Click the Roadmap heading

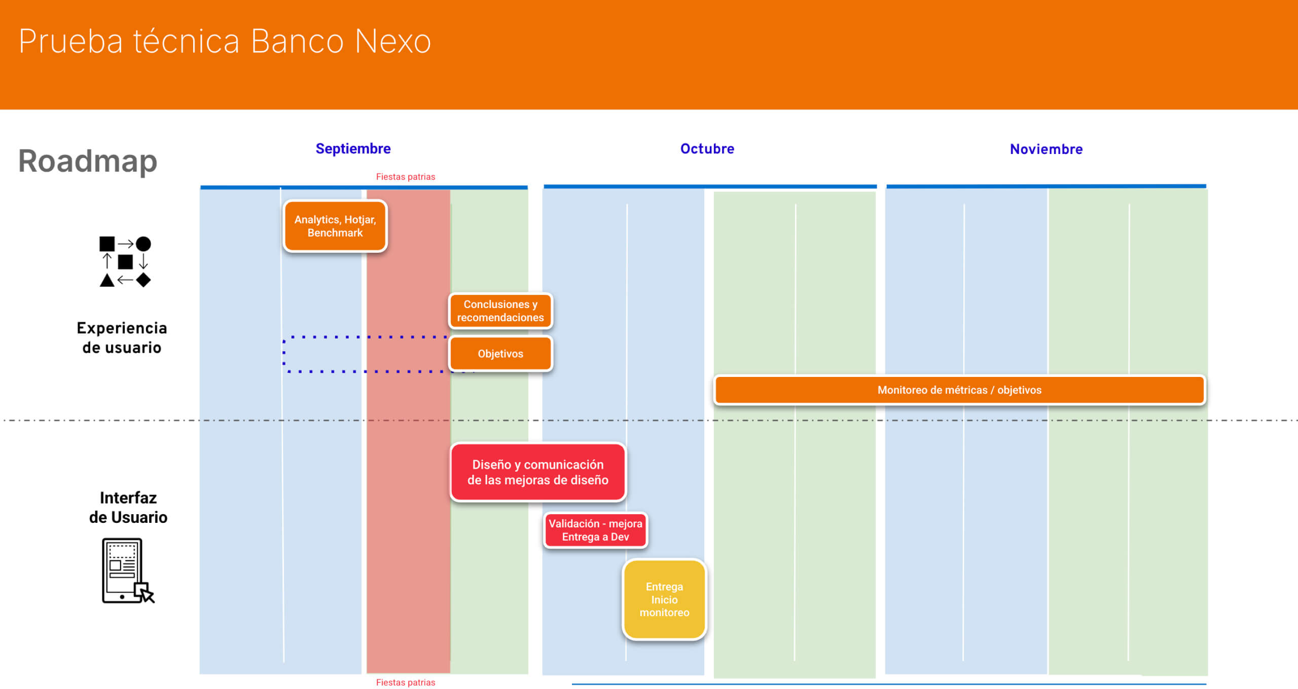pos(88,161)
